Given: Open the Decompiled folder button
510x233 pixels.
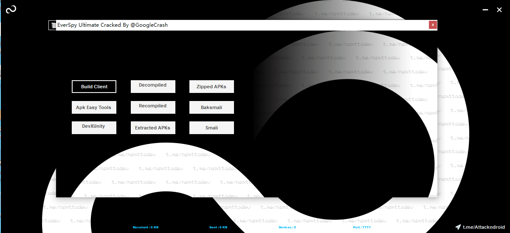Looking at the screenshot, I should (x=153, y=87).
